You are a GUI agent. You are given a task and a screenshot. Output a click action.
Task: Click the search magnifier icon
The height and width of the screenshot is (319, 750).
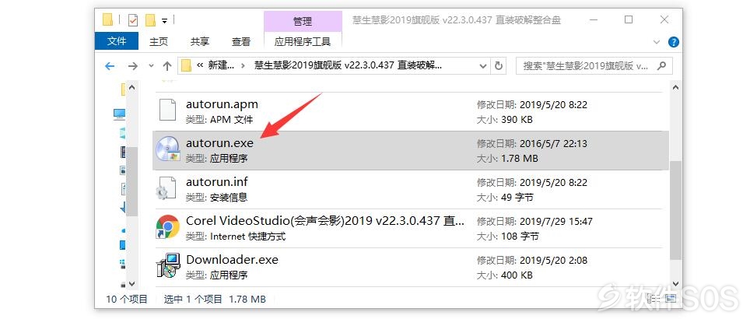click(x=661, y=65)
